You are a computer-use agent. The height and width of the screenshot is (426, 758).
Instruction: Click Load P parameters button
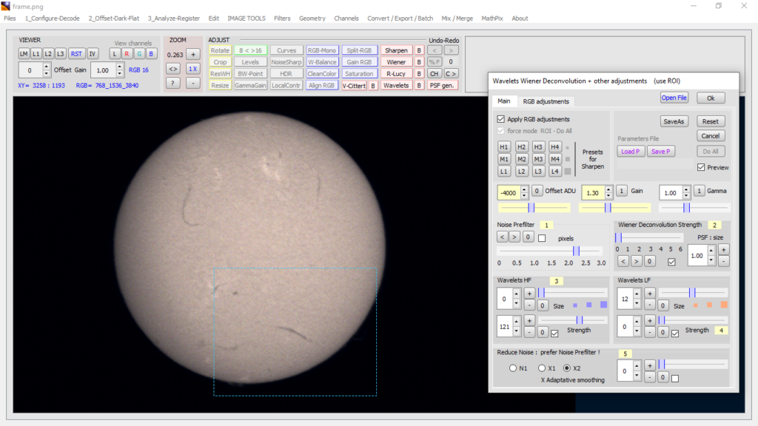[x=631, y=151]
